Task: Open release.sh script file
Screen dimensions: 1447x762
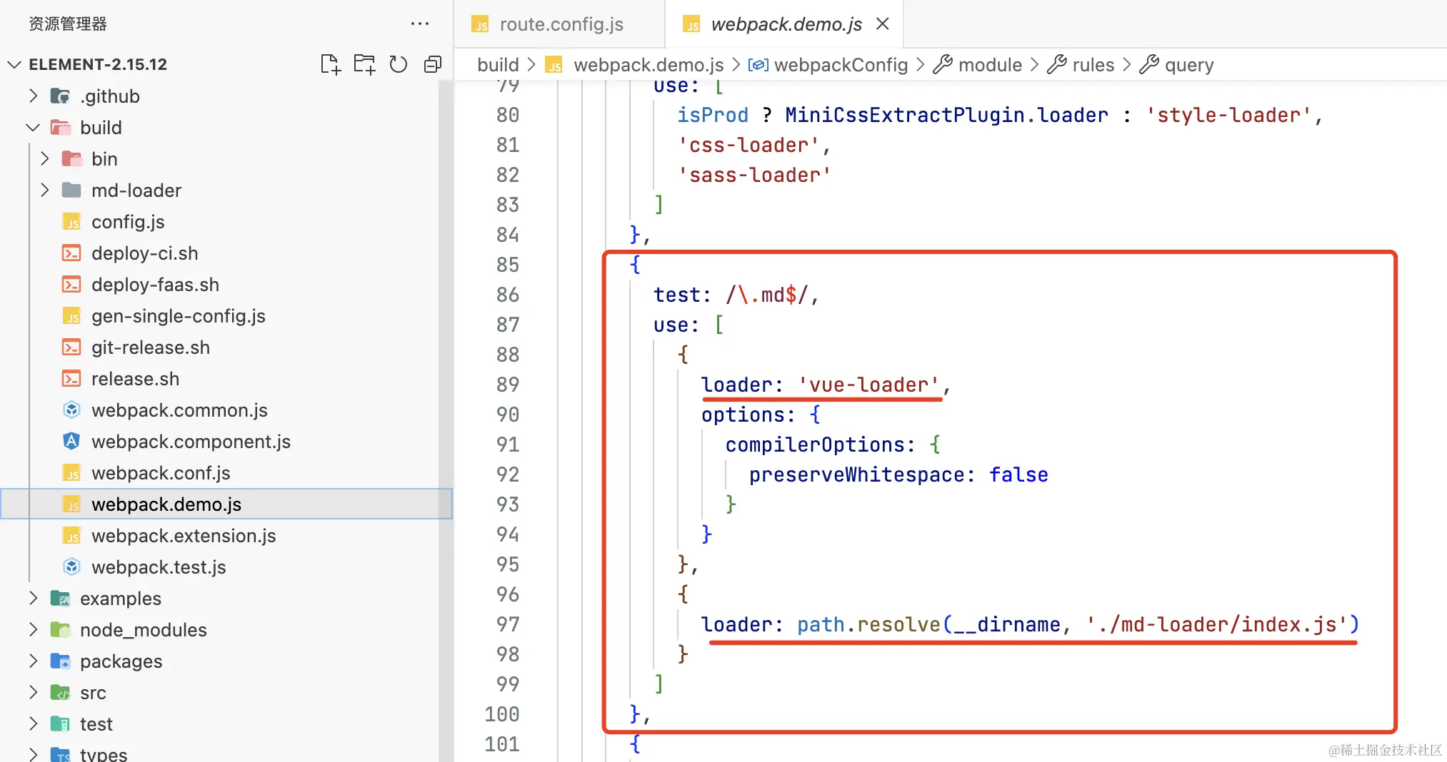Action: coord(135,379)
